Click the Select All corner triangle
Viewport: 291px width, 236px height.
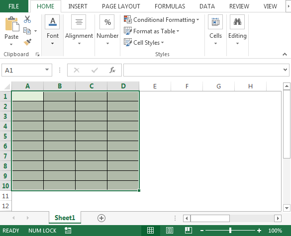(x=7, y=86)
